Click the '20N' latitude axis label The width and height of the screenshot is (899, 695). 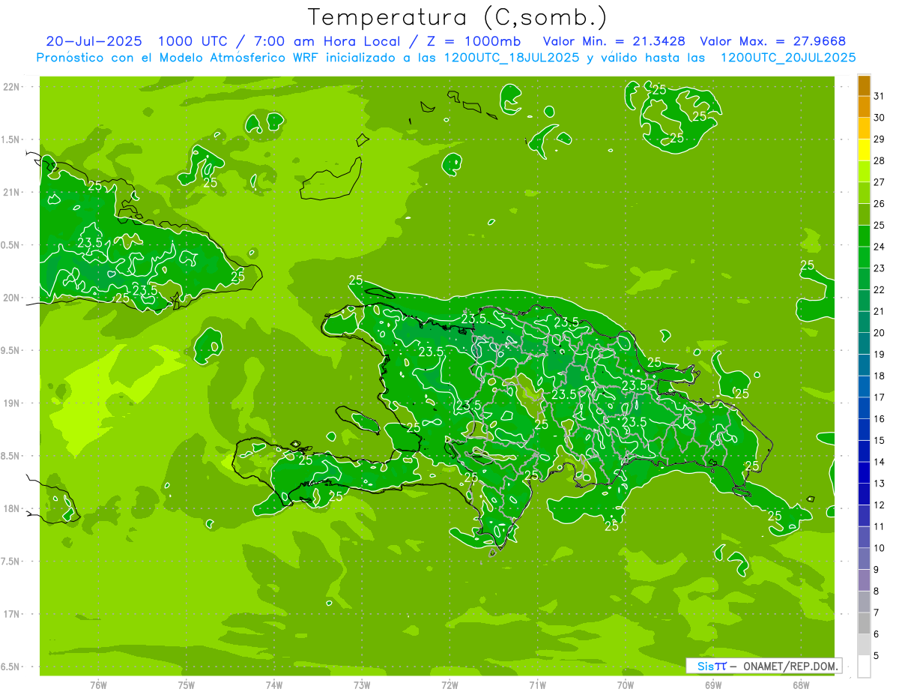coord(10,298)
